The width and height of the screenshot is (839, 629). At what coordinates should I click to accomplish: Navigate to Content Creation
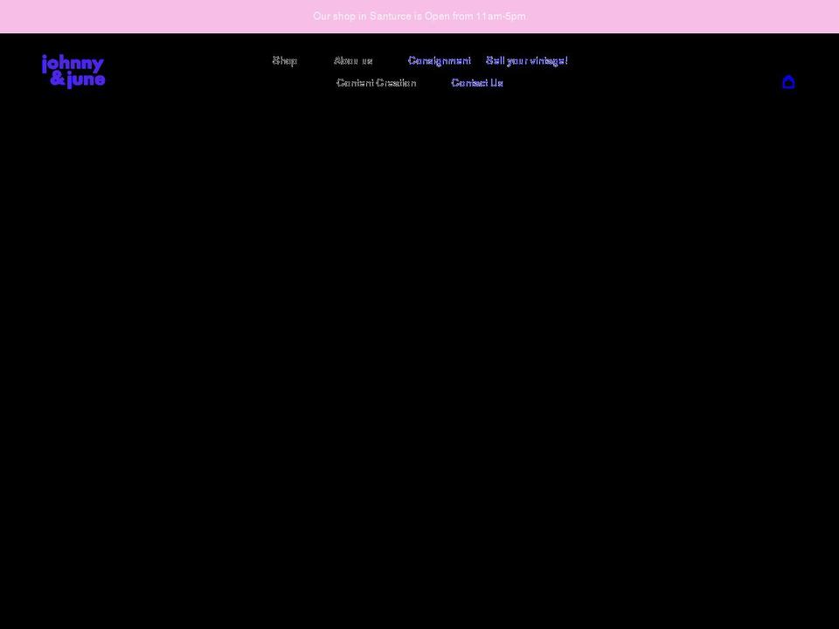click(x=376, y=82)
